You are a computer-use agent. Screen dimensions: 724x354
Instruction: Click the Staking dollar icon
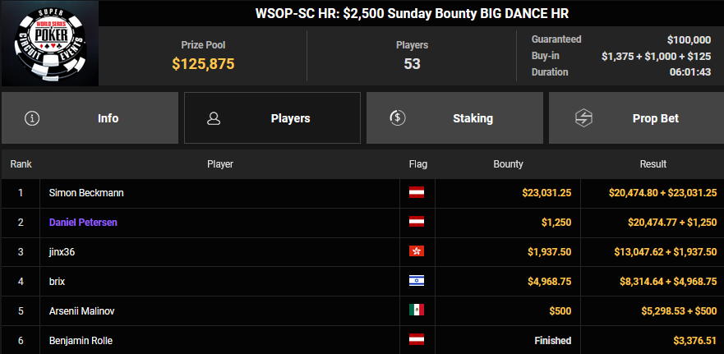pyautogui.click(x=397, y=117)
